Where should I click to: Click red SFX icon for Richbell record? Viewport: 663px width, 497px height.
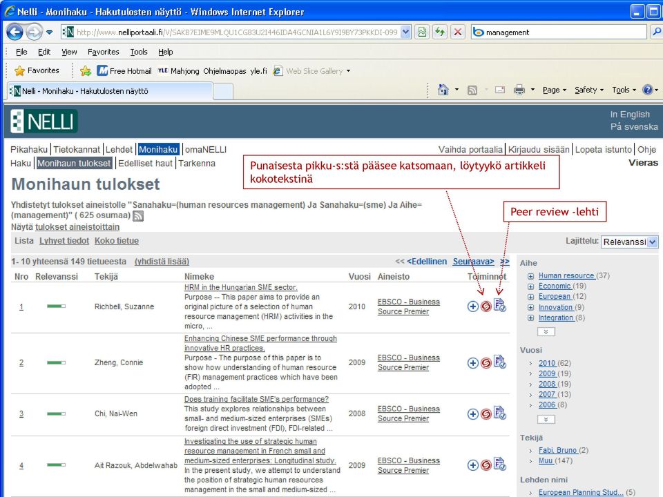click(486, 306)
